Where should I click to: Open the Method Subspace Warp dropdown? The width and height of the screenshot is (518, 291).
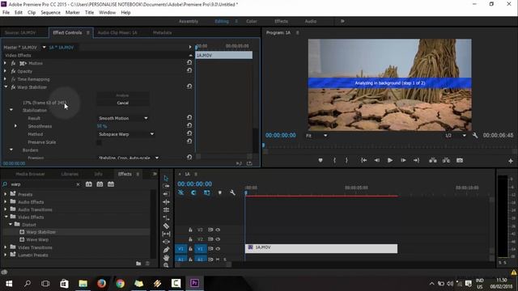point(126,134)
